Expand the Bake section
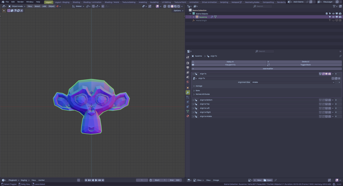This screenshot has height=186, width=343. pos(194,91)
